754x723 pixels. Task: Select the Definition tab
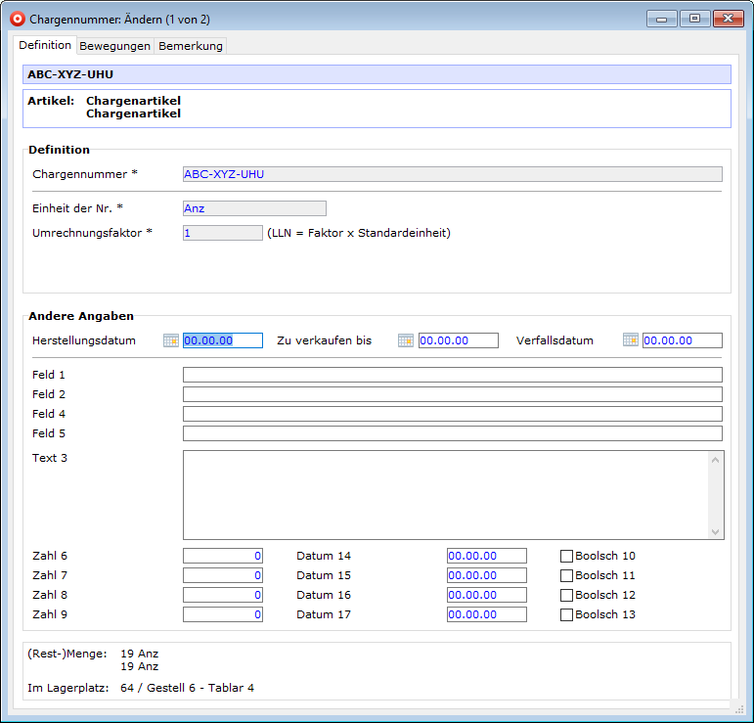tap(45, 45)
